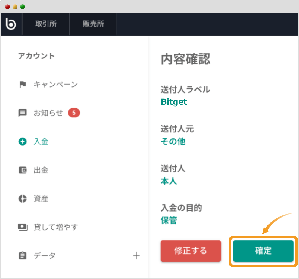Click the アカウント heading
Viewport: 299px width, 279px height.
click(37, 56)
